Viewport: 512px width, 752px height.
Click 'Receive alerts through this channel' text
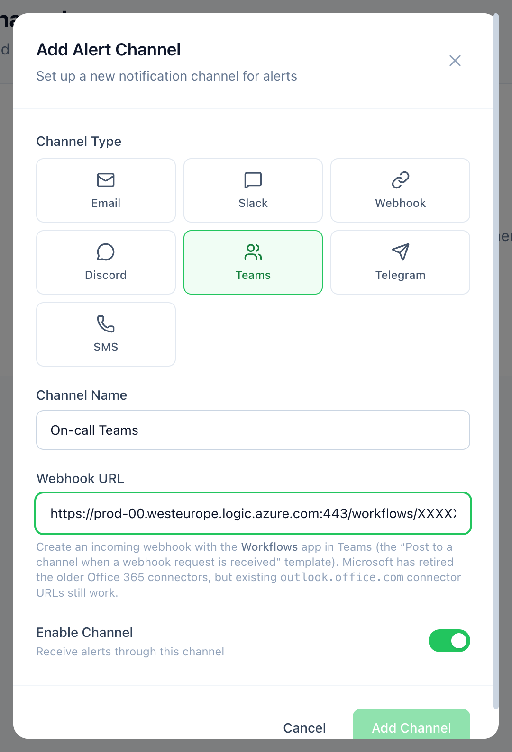click(x=130, y=652)
